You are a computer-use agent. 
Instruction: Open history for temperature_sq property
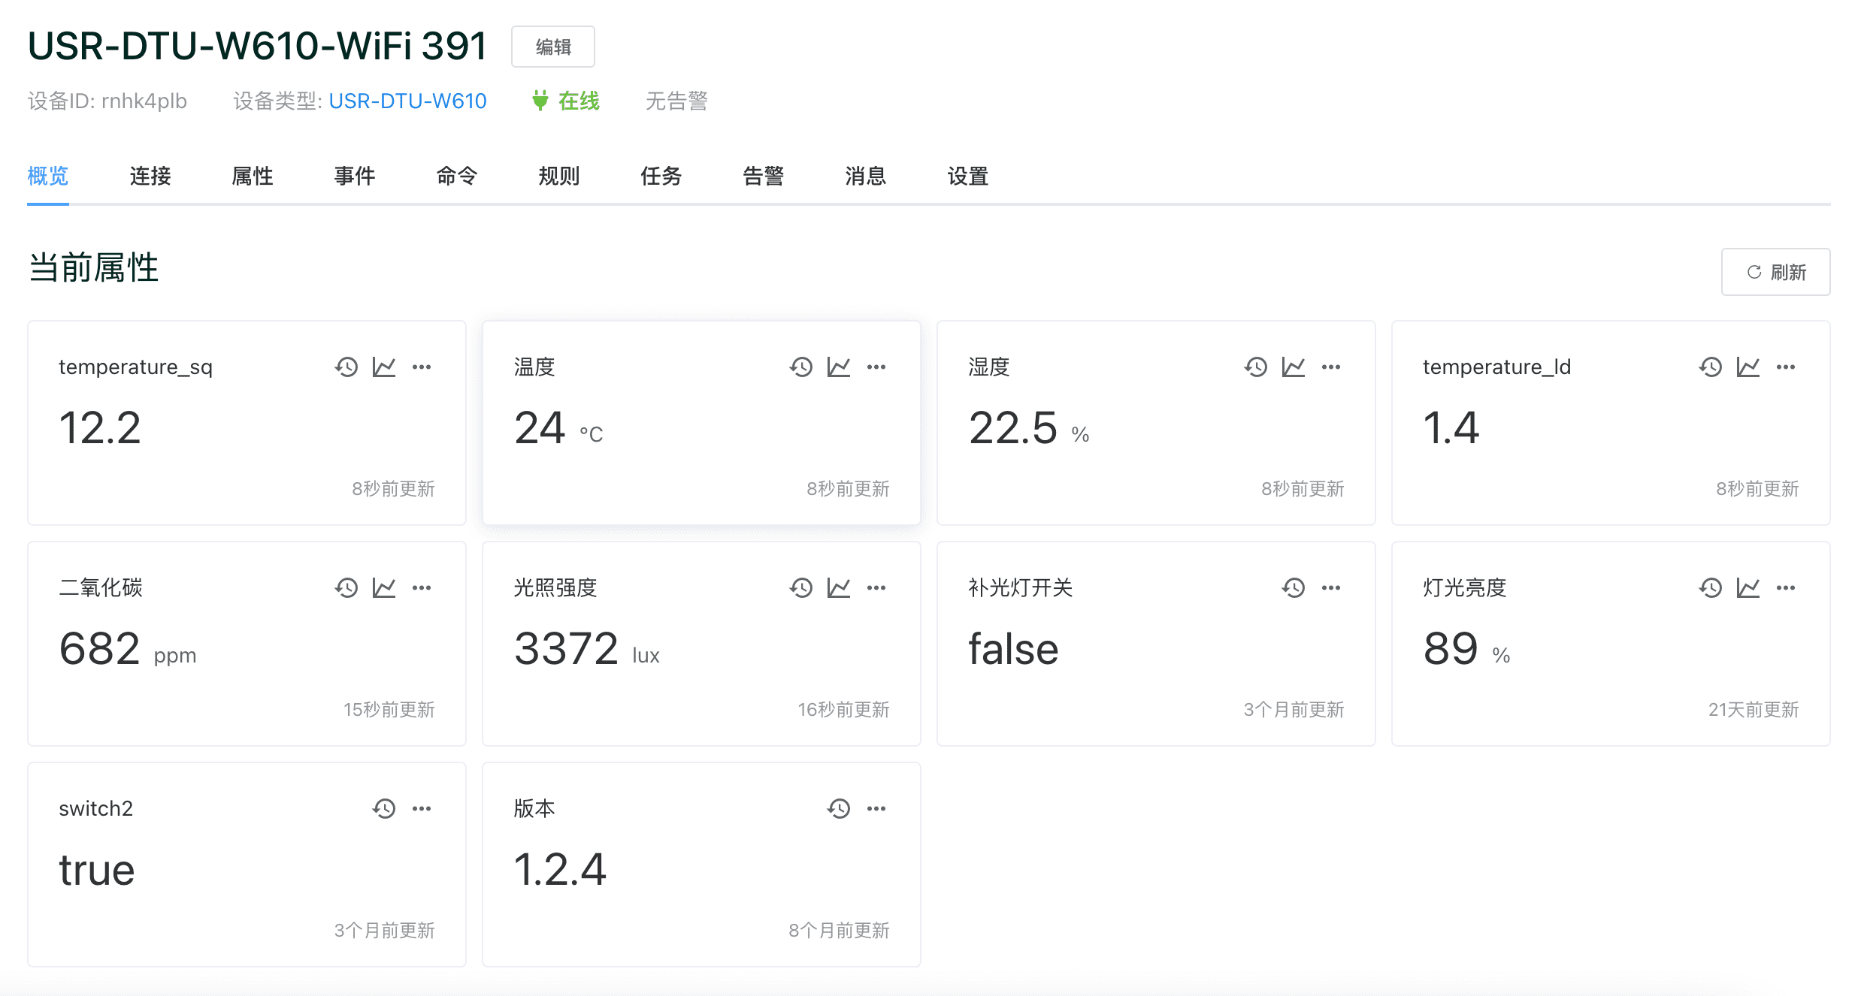pyautogui.click(x=346, y=367)
